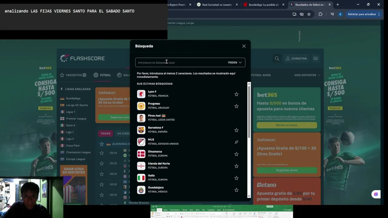
Task: Open a new browser tab
Action: (x=338, y=5)
